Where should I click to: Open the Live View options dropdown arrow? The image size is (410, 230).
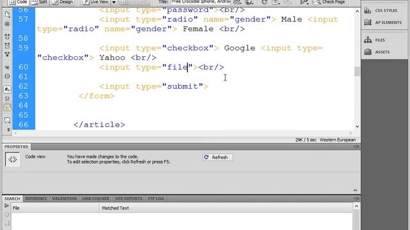[x=114, y=2]
